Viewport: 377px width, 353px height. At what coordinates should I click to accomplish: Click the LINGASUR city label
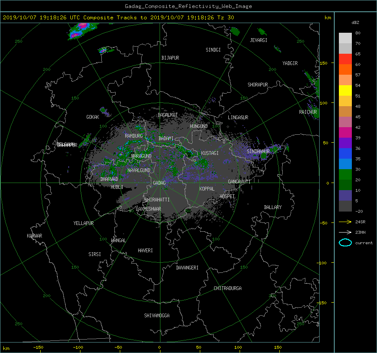[238, 118]
